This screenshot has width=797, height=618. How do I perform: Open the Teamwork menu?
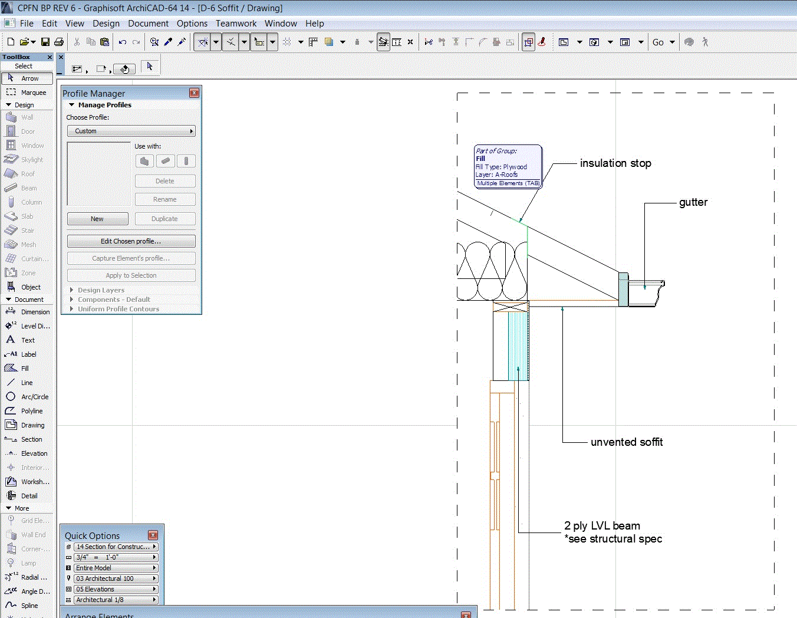236,24
